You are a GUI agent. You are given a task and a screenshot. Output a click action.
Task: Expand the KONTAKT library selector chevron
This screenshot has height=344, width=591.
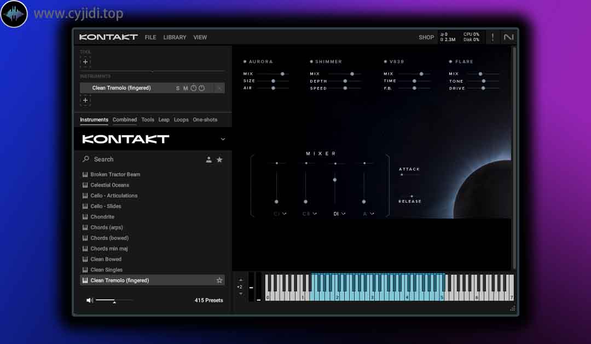point(223,139)
